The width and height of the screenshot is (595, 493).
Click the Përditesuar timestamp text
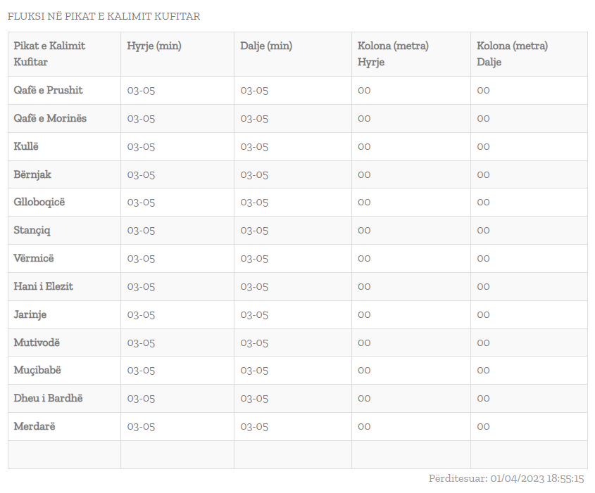[506, 479]
